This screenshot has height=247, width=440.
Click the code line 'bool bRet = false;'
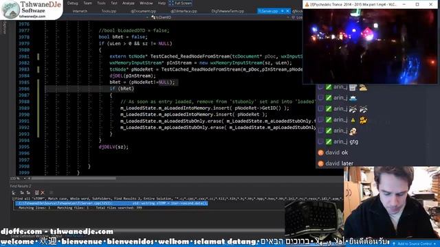click(123, 37)
